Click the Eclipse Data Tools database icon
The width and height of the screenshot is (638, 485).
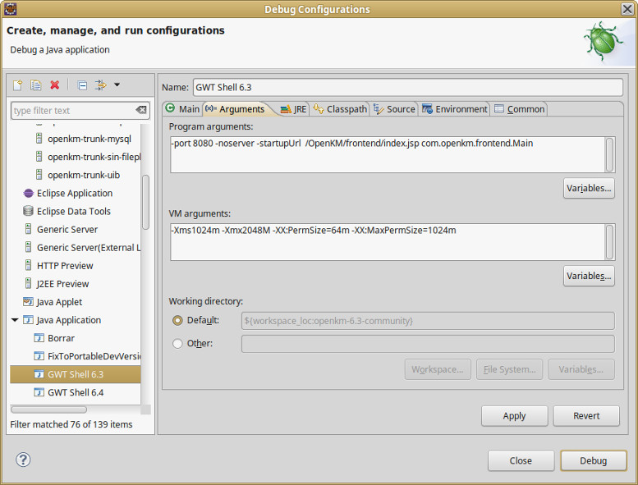[28, 211]
